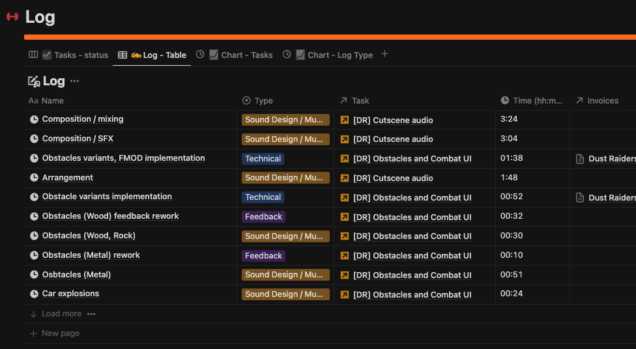Open Obstacles and Combat UI in FMOD implementation row
The height and width of the screenshot is (349, 636).
pyautogui.click(x=412, y=158)
